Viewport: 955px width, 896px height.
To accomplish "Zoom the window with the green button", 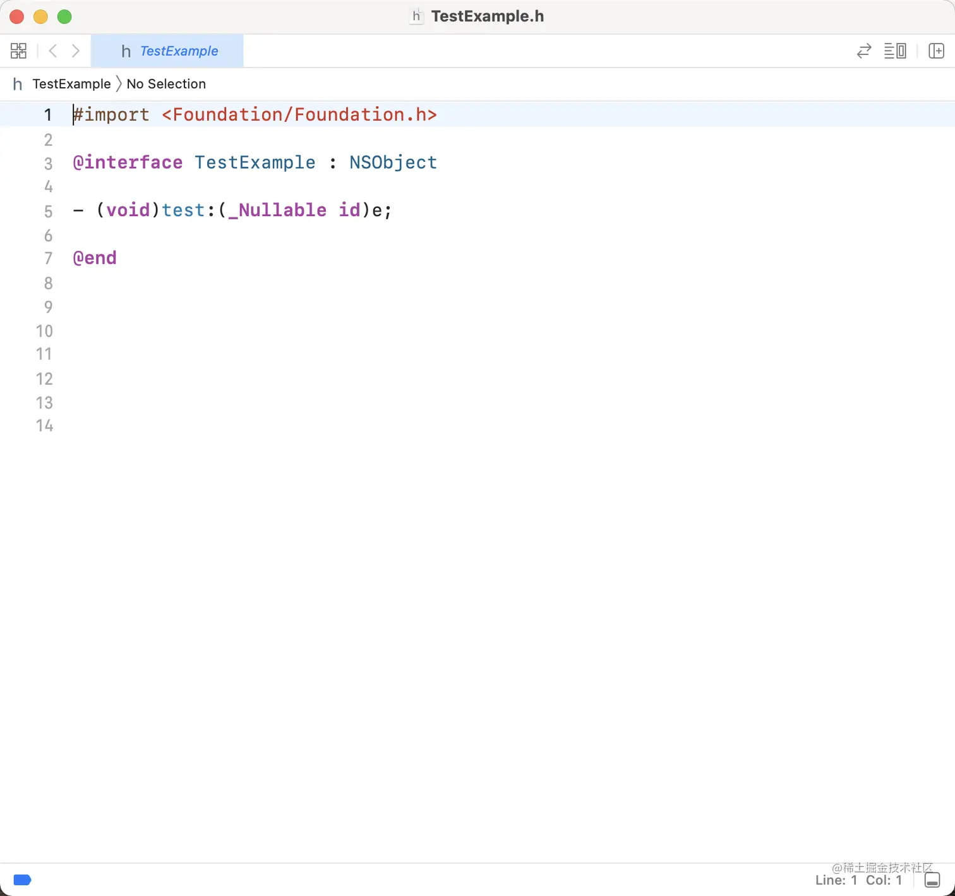I will pyautogui.click(x=64, y=16).
